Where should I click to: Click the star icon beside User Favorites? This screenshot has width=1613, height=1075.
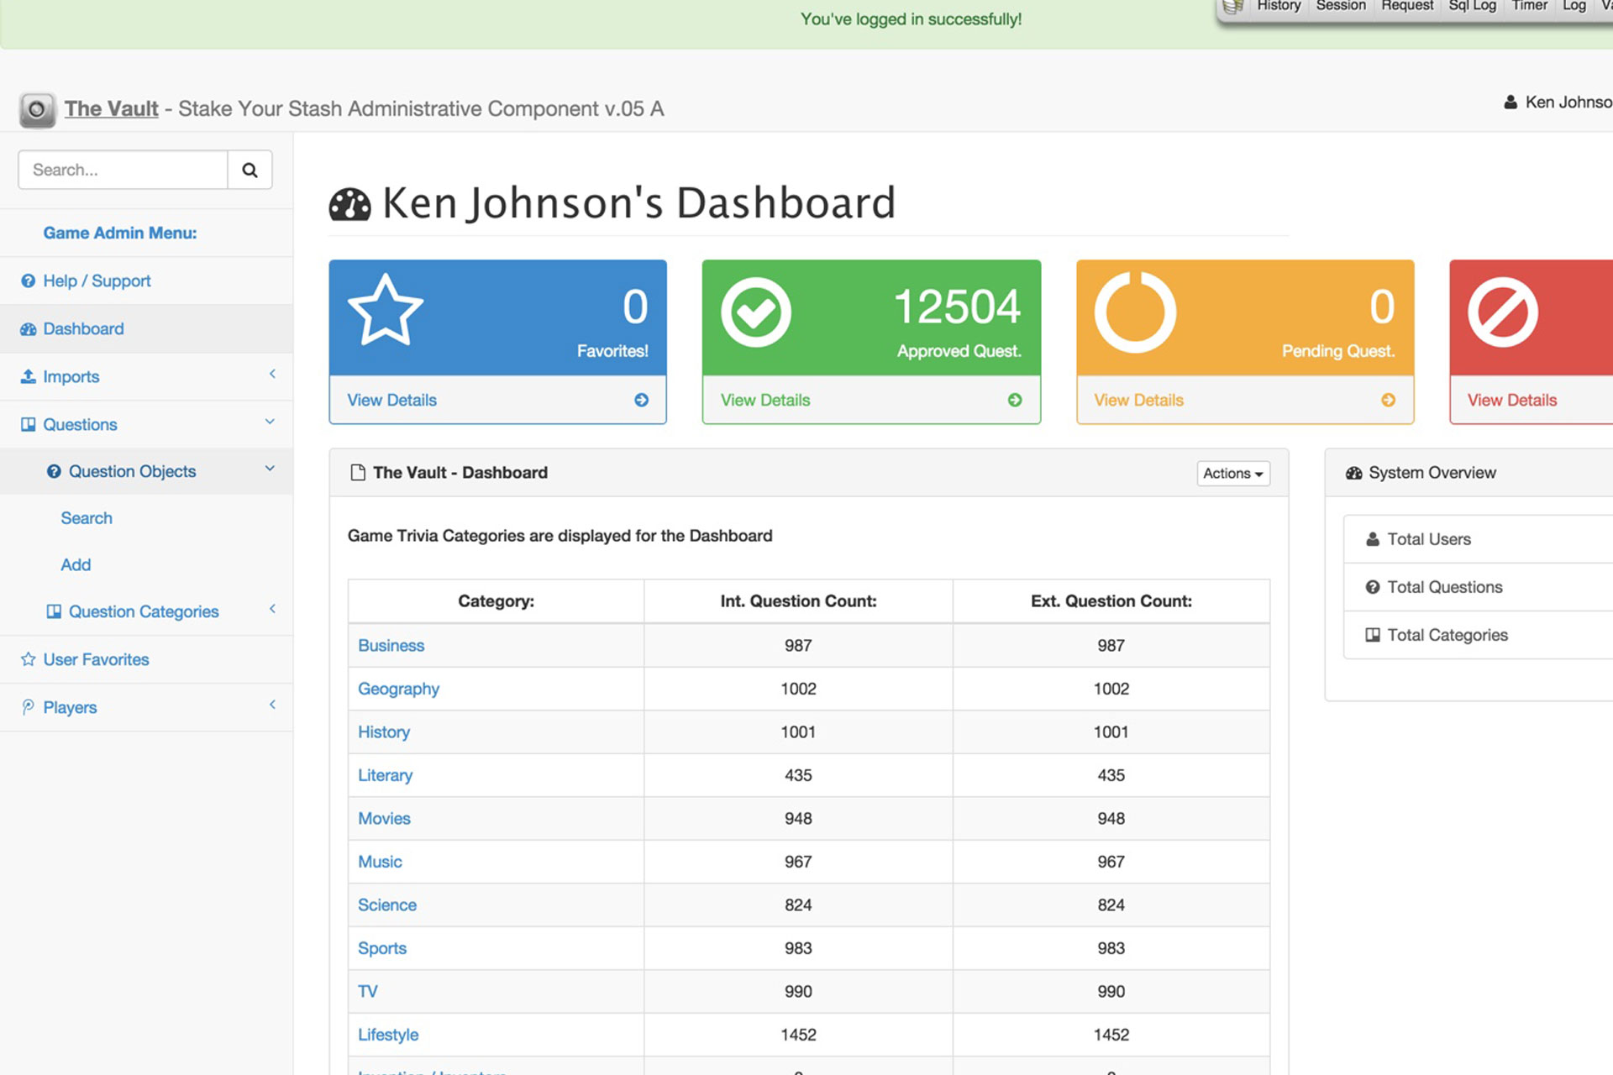[28, 659]
